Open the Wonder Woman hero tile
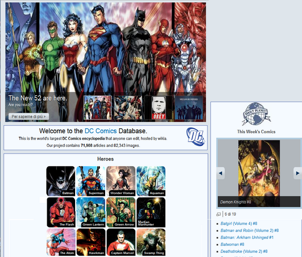This screenshot has width=302, height=257. (121, 181)
